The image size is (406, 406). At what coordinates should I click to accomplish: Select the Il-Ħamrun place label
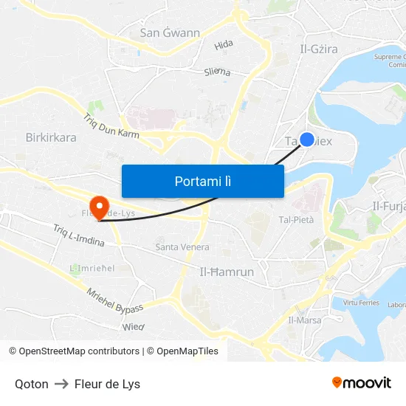(227, 272)
